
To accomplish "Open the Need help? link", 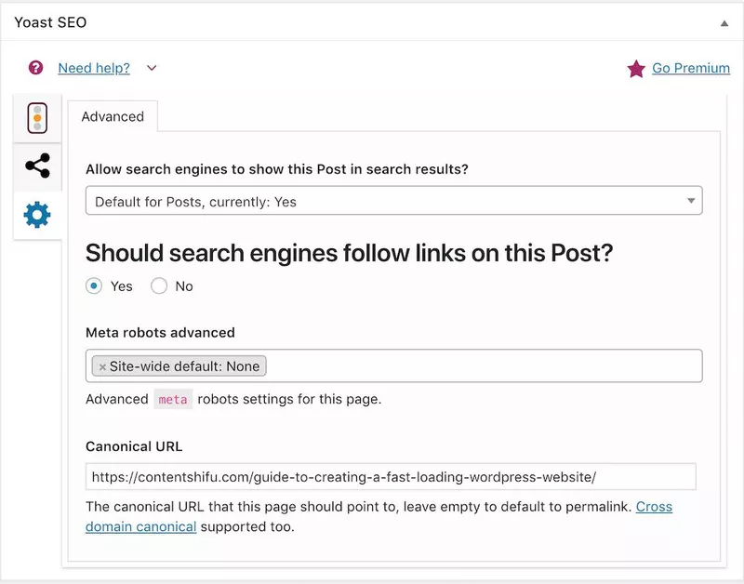I will coord(94,68).
